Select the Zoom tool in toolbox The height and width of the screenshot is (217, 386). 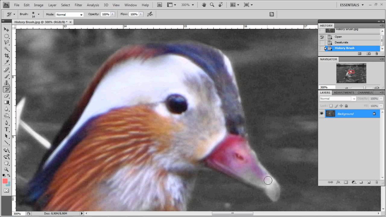(6, 170)
